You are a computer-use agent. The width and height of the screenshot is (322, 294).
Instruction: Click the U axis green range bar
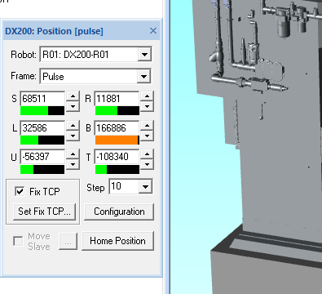[42, 169]
